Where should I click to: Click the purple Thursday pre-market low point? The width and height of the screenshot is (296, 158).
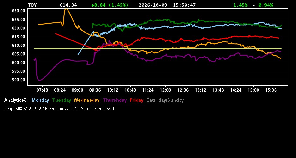coord(39,80)
